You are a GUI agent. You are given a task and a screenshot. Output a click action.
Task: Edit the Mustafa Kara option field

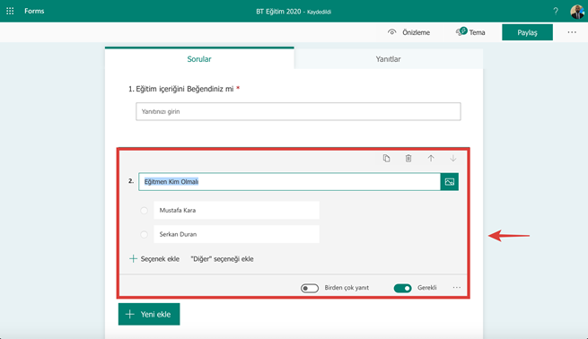click(x=236, y=210)
